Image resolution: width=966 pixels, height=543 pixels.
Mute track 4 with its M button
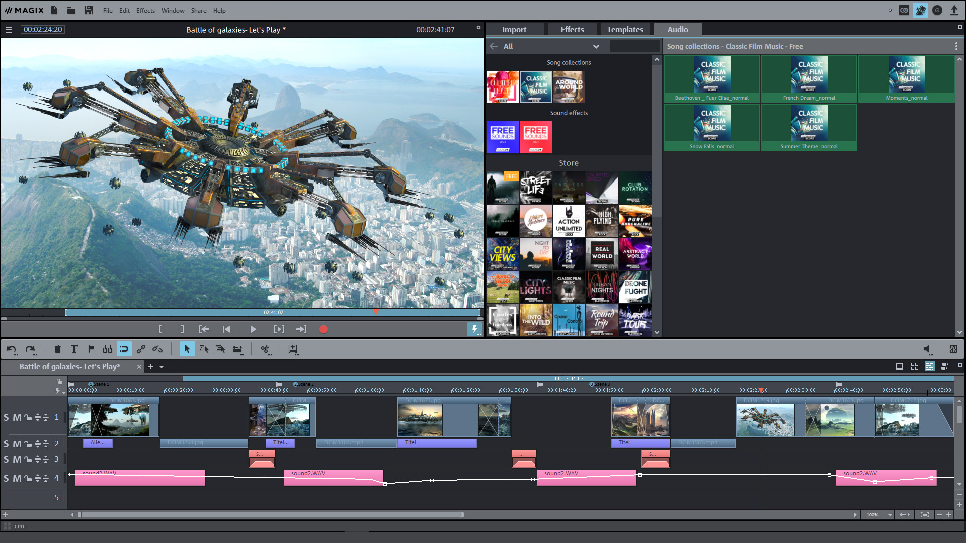[17, 478]
